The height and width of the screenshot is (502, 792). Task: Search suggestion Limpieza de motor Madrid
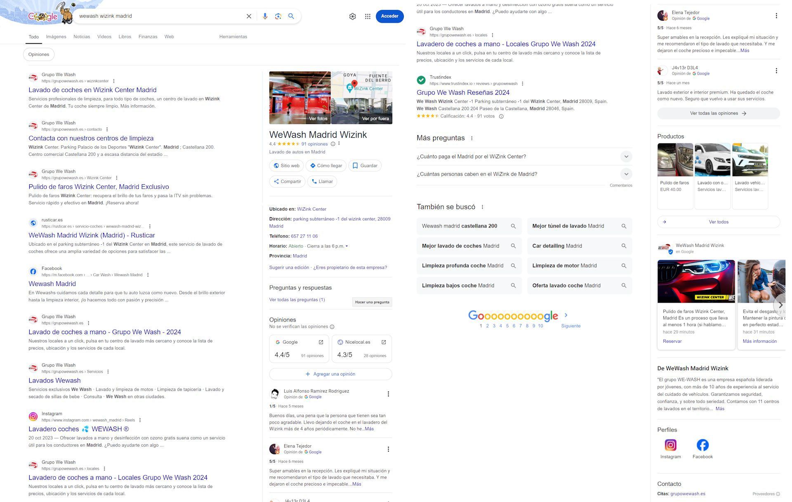[x=580, y=266]
